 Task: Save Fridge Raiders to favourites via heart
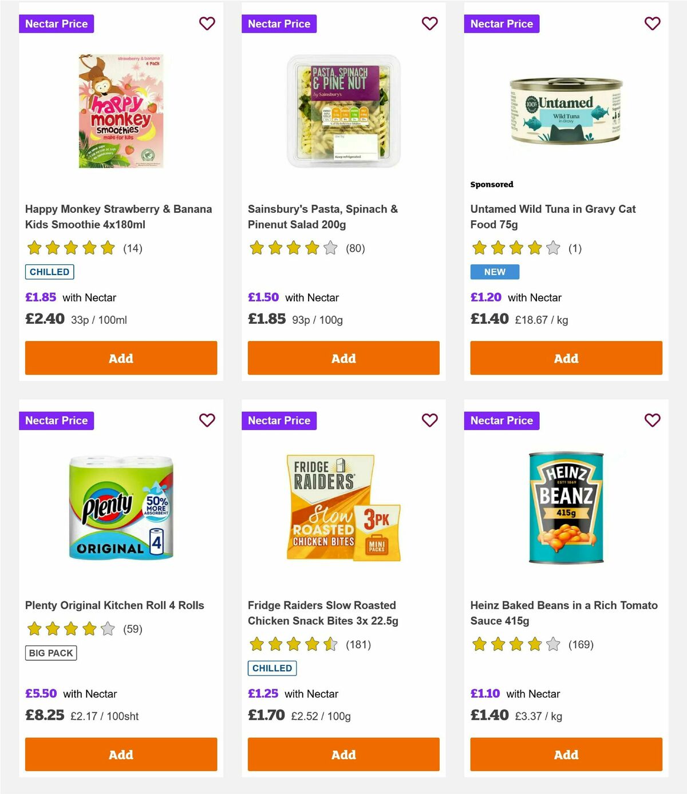tap(429, 420)
